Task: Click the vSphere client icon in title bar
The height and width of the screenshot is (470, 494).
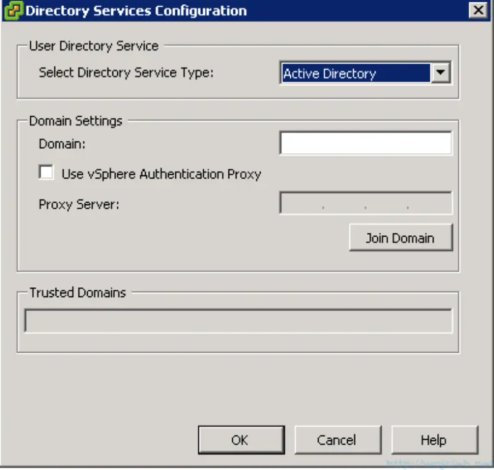Action: (11, 10)
